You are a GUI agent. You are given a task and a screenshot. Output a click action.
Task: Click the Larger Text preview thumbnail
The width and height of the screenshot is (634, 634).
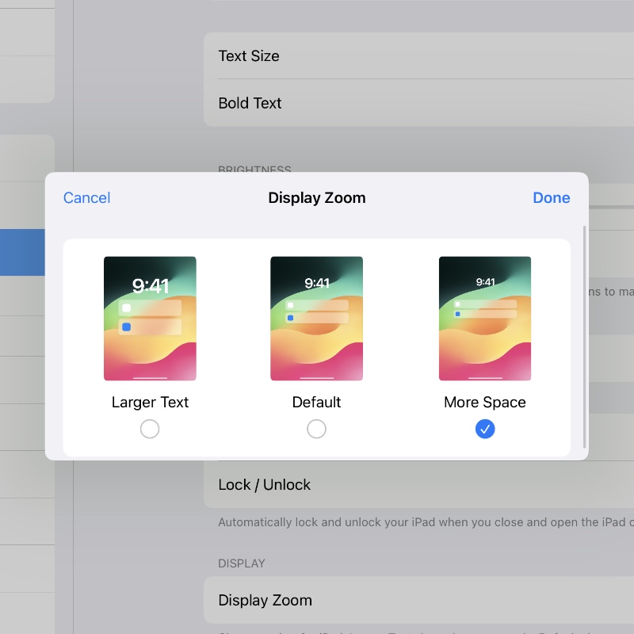(150, 319)
